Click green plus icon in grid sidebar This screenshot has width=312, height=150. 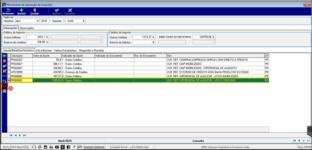[4, 56]
